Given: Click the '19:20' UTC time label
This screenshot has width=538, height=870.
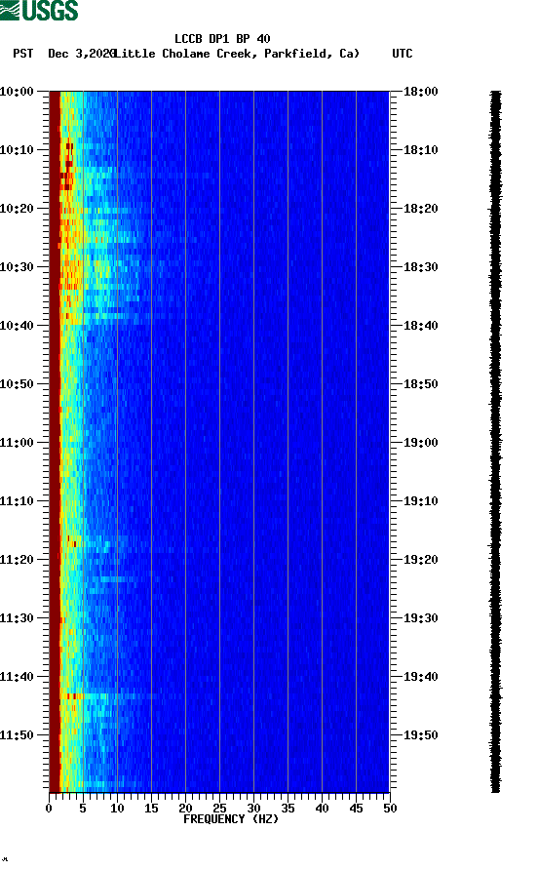Looking at the screenshot, I should [420, 560].
